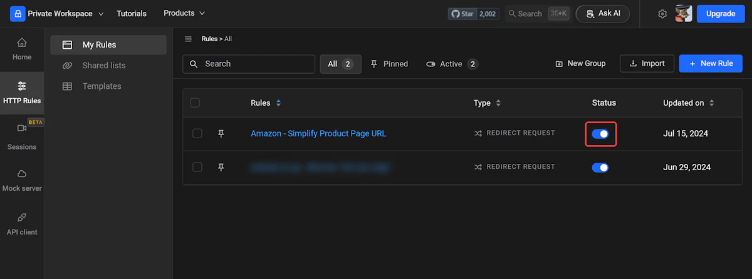Switch to the Pinned filter tab
Screen dimensions: 752x279
coord(389,64)
